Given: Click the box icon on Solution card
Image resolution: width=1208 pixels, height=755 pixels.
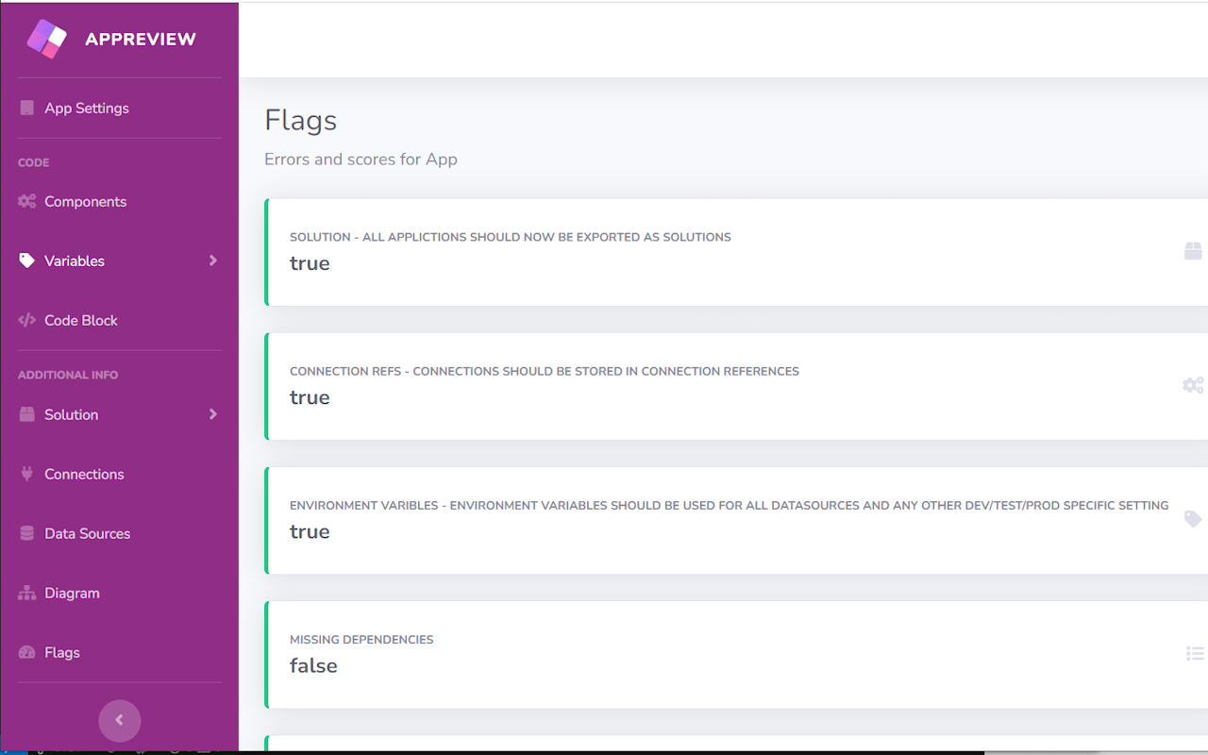Looking at the screenshot, I should [1193, 250].
